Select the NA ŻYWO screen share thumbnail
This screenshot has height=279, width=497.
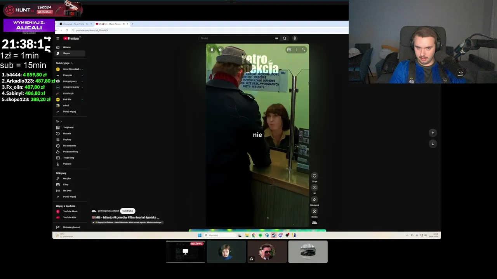(x=186, y=251)
